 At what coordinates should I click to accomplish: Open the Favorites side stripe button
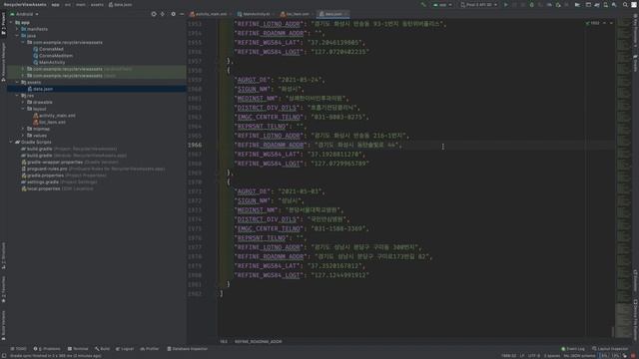3,289
